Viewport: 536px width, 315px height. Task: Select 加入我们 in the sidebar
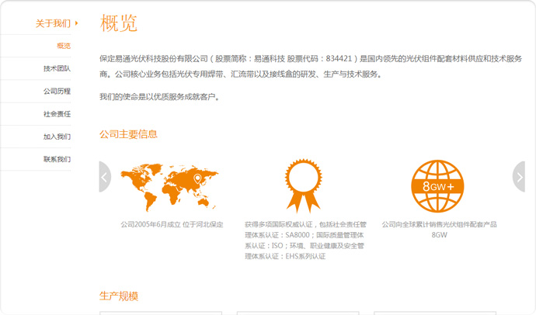click(x=57, y=137)
